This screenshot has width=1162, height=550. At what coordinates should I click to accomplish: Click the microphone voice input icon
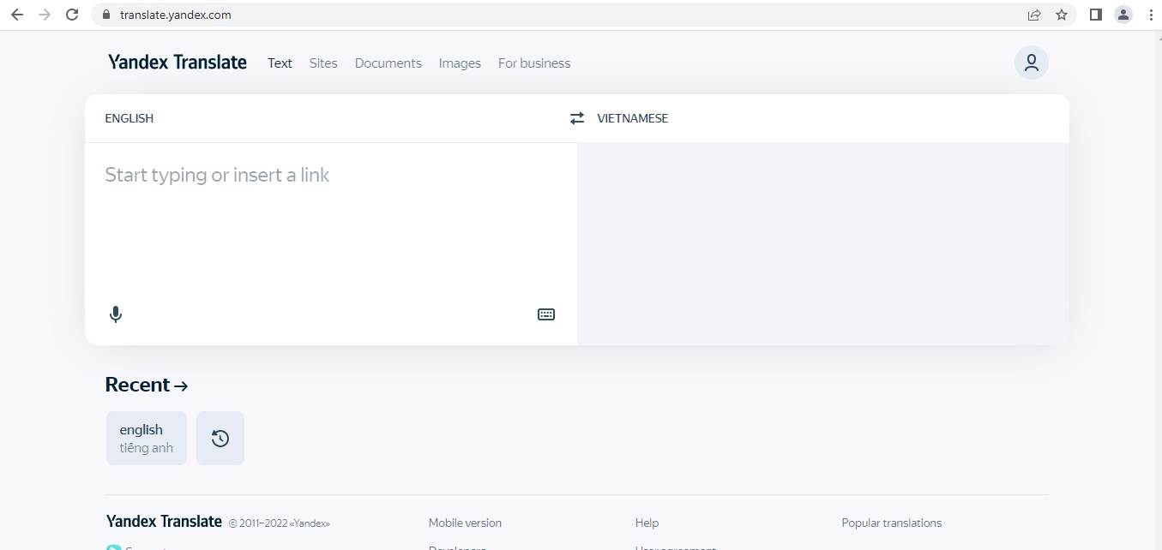pos(116,314)
